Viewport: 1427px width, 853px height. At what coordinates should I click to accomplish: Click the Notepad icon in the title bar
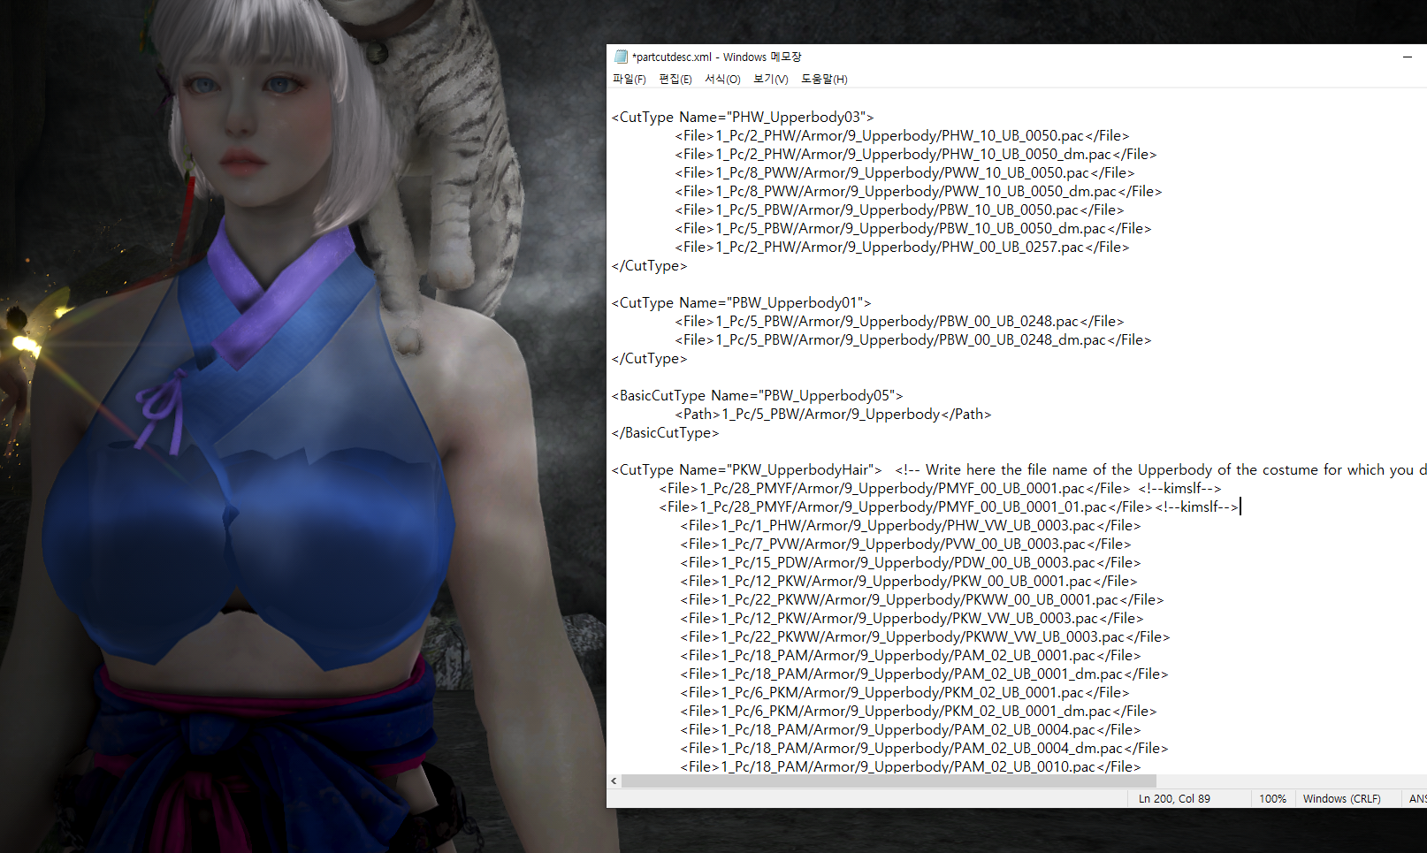(621, 57)
